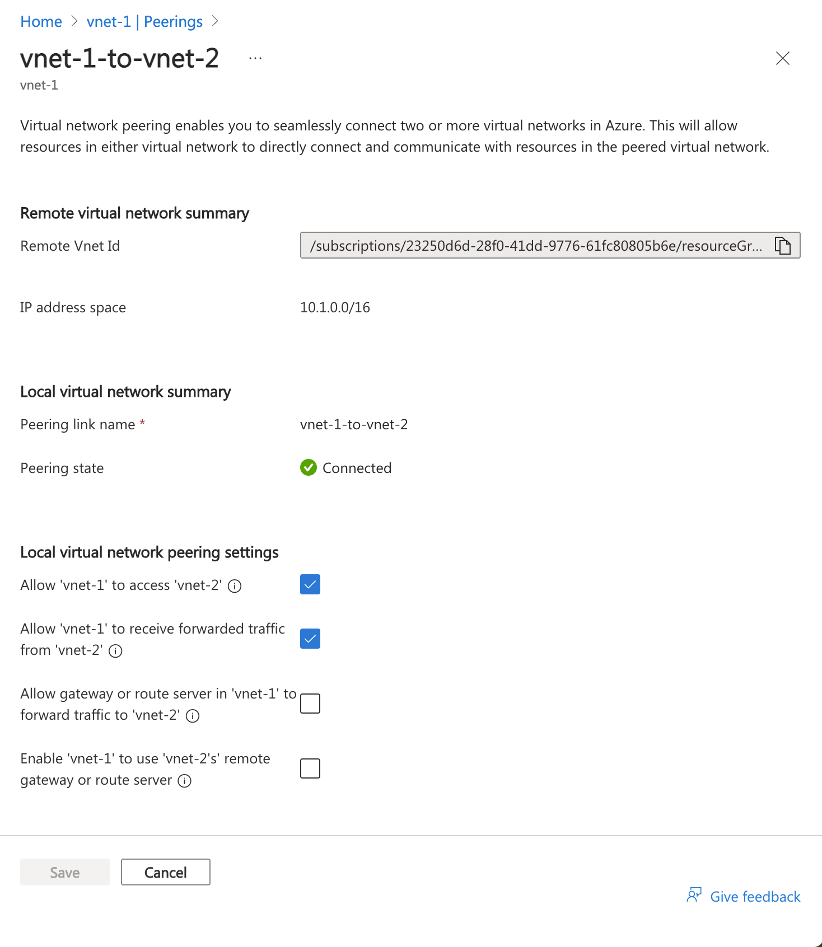
Task: Click the Cancel button
Action: [x=166, y=872]
